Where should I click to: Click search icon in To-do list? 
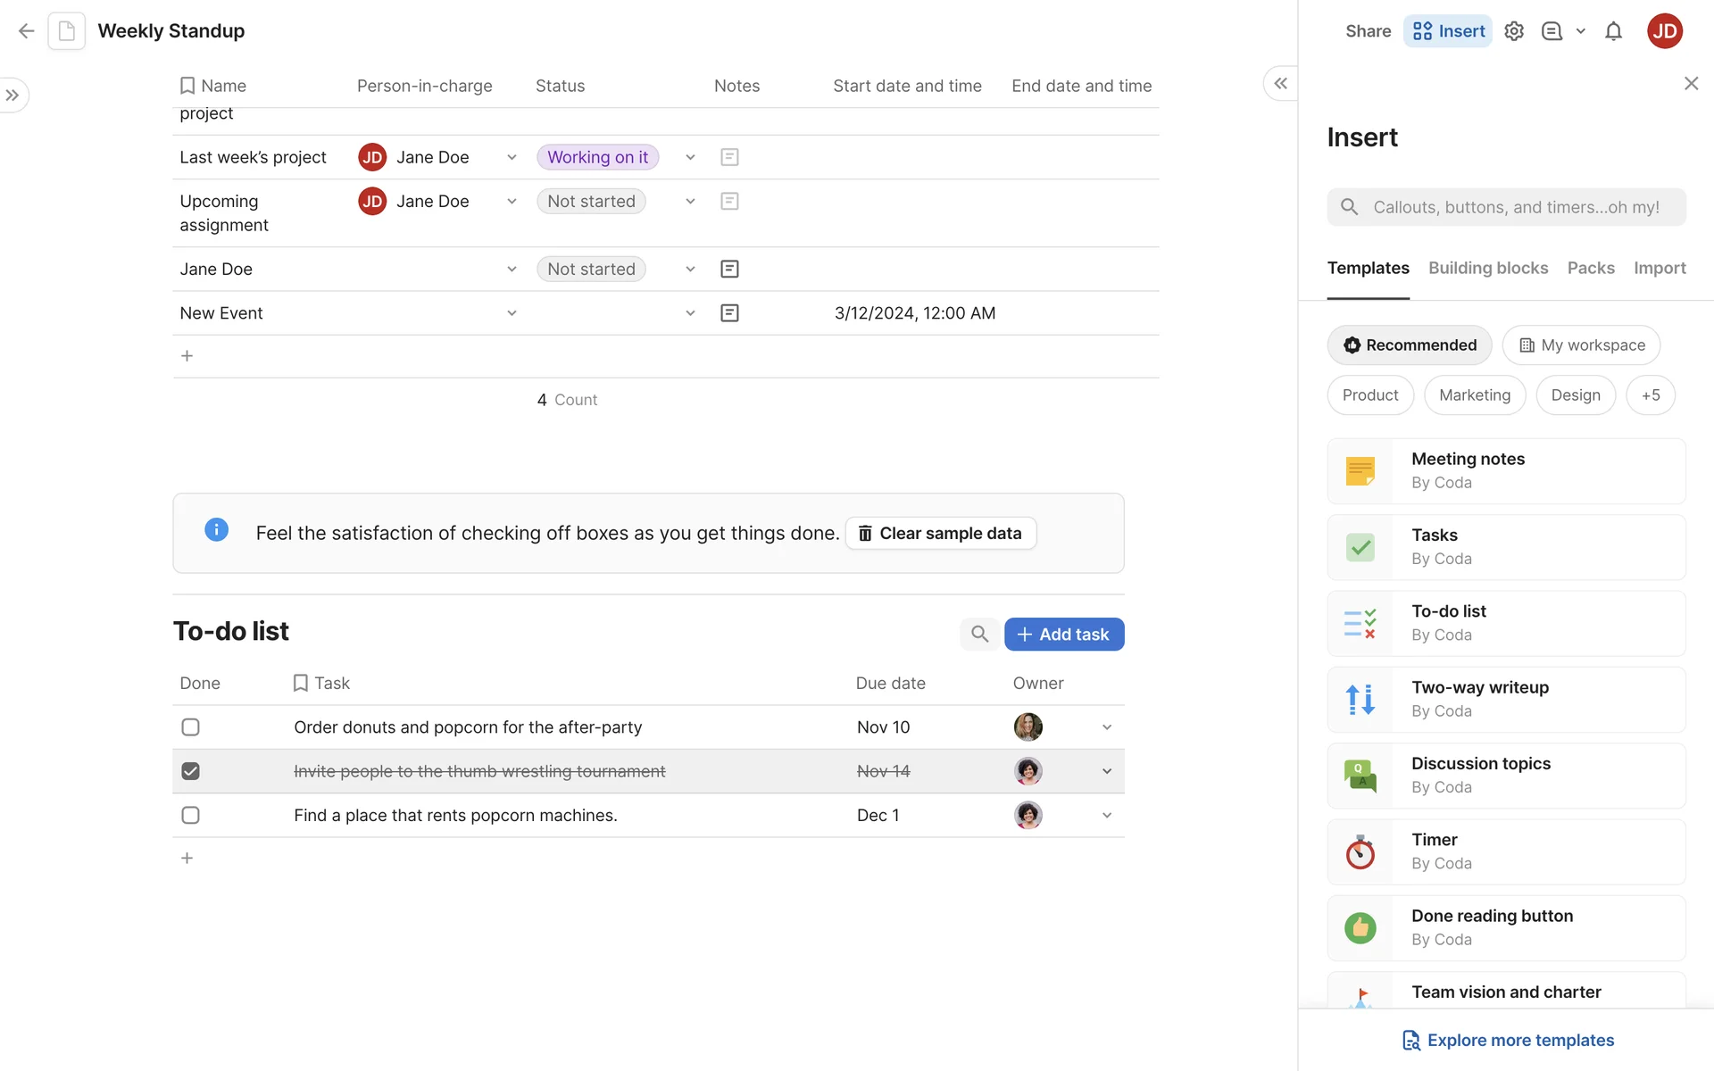pos(979,634)
